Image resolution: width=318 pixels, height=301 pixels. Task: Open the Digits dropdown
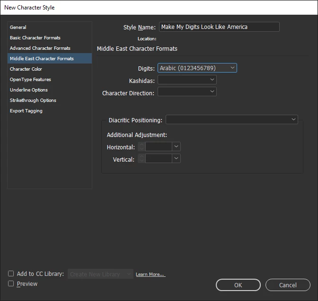(x=197, y=68)
